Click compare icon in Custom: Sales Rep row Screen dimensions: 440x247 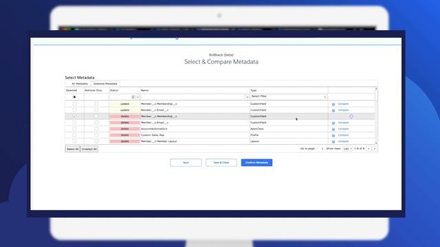click(333, 136)
